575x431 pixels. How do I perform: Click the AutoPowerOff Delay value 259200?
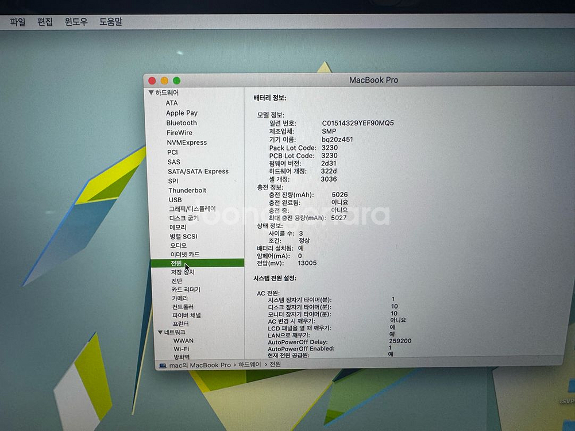[400, 341]
